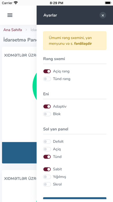Enable the Yığılmış panel toggle
This screenshot has height=202, width=113.
point(47,177)
